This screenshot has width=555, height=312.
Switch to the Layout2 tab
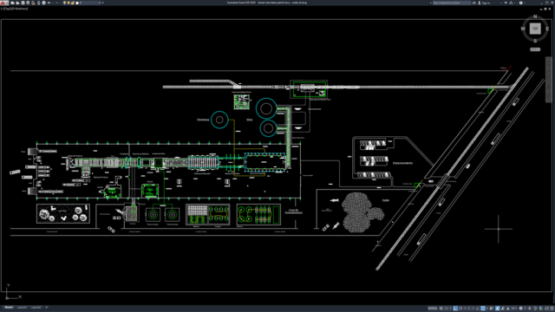(36, 308)
